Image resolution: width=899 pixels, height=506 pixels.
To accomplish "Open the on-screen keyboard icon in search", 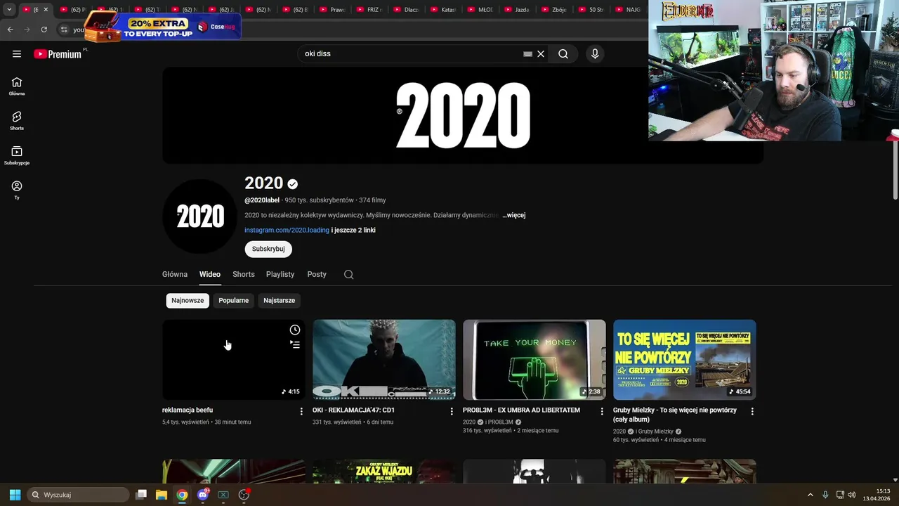I will (x=527, y=54).
